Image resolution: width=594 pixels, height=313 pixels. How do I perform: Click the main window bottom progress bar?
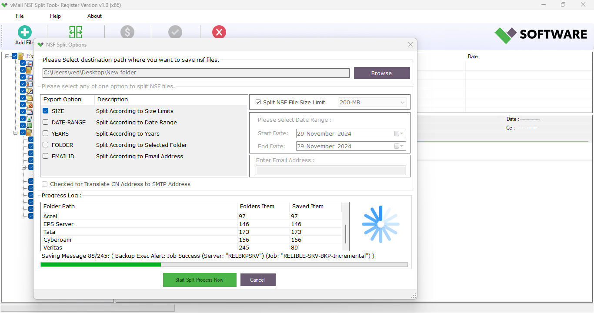coord(88,308)
